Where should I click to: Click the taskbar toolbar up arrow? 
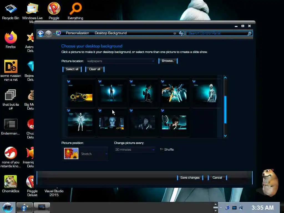[215, 204]
